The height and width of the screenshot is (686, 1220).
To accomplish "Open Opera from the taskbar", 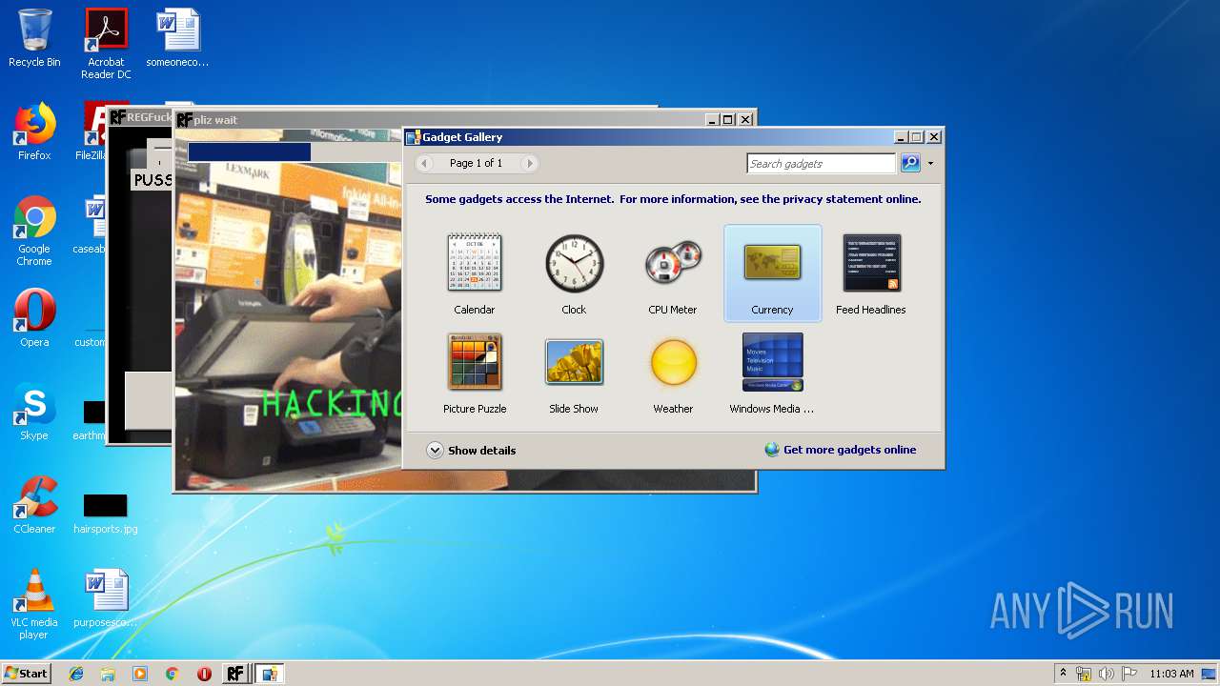I will (204, 674).
